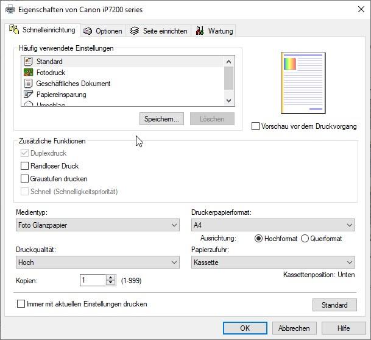The image size is (371, 340).
Task: Click the Geschäftliches Dokument profile icon
Action: 29,83
